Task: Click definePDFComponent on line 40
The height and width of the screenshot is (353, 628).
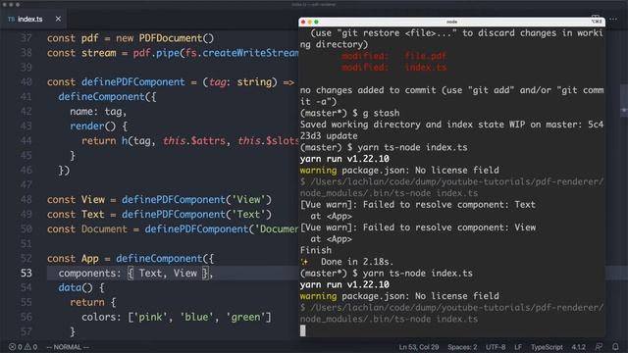Action: coord(133,82)
